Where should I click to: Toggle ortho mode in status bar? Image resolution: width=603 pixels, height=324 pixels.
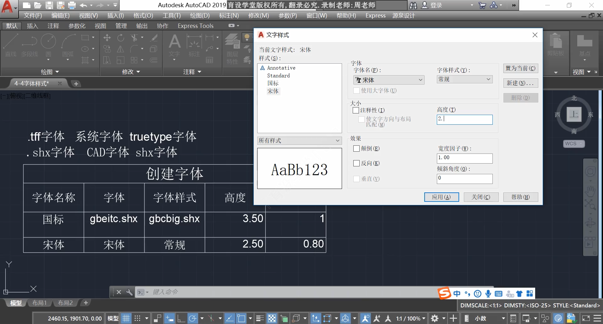coord(181,318)
